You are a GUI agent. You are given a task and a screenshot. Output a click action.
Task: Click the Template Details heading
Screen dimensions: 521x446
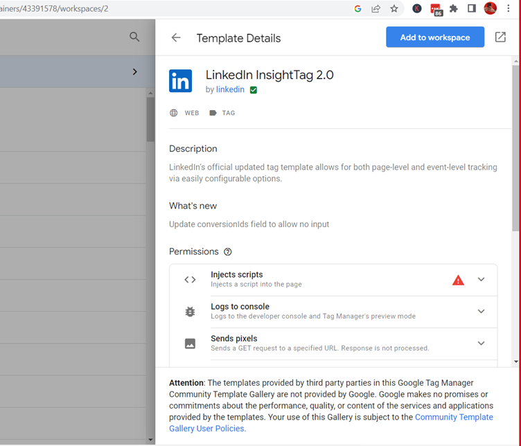click(238, 38)
